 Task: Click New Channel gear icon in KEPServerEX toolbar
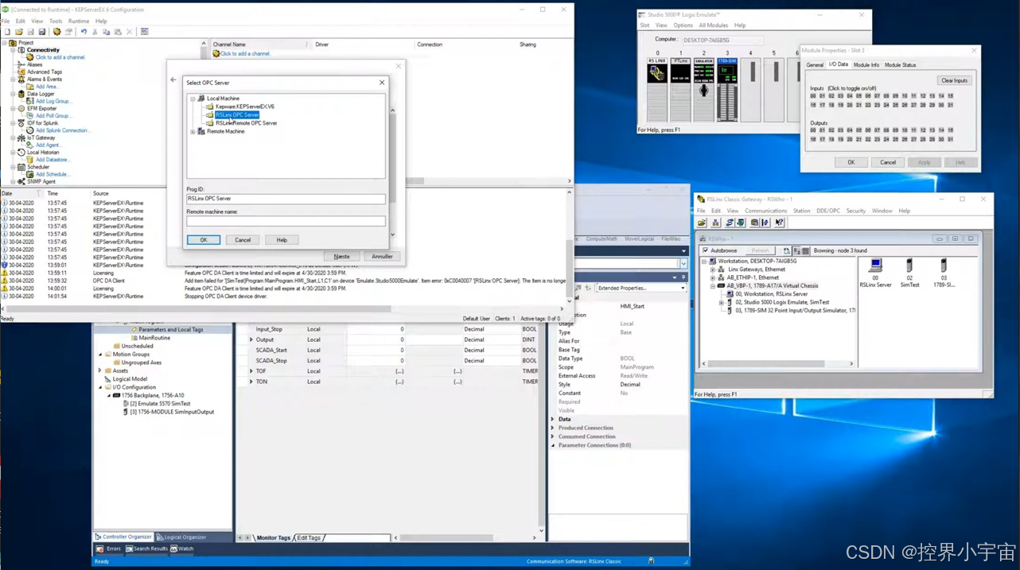[x=56, y=32]
